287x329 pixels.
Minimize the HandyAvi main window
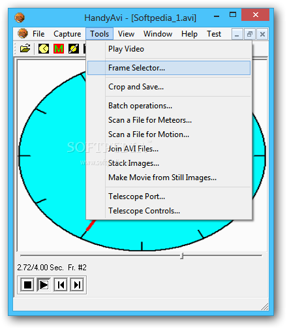[x=217, y=16]
